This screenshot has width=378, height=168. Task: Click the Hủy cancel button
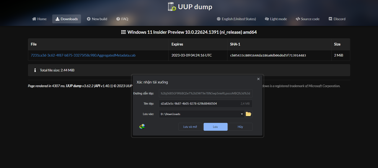[240, 127]
